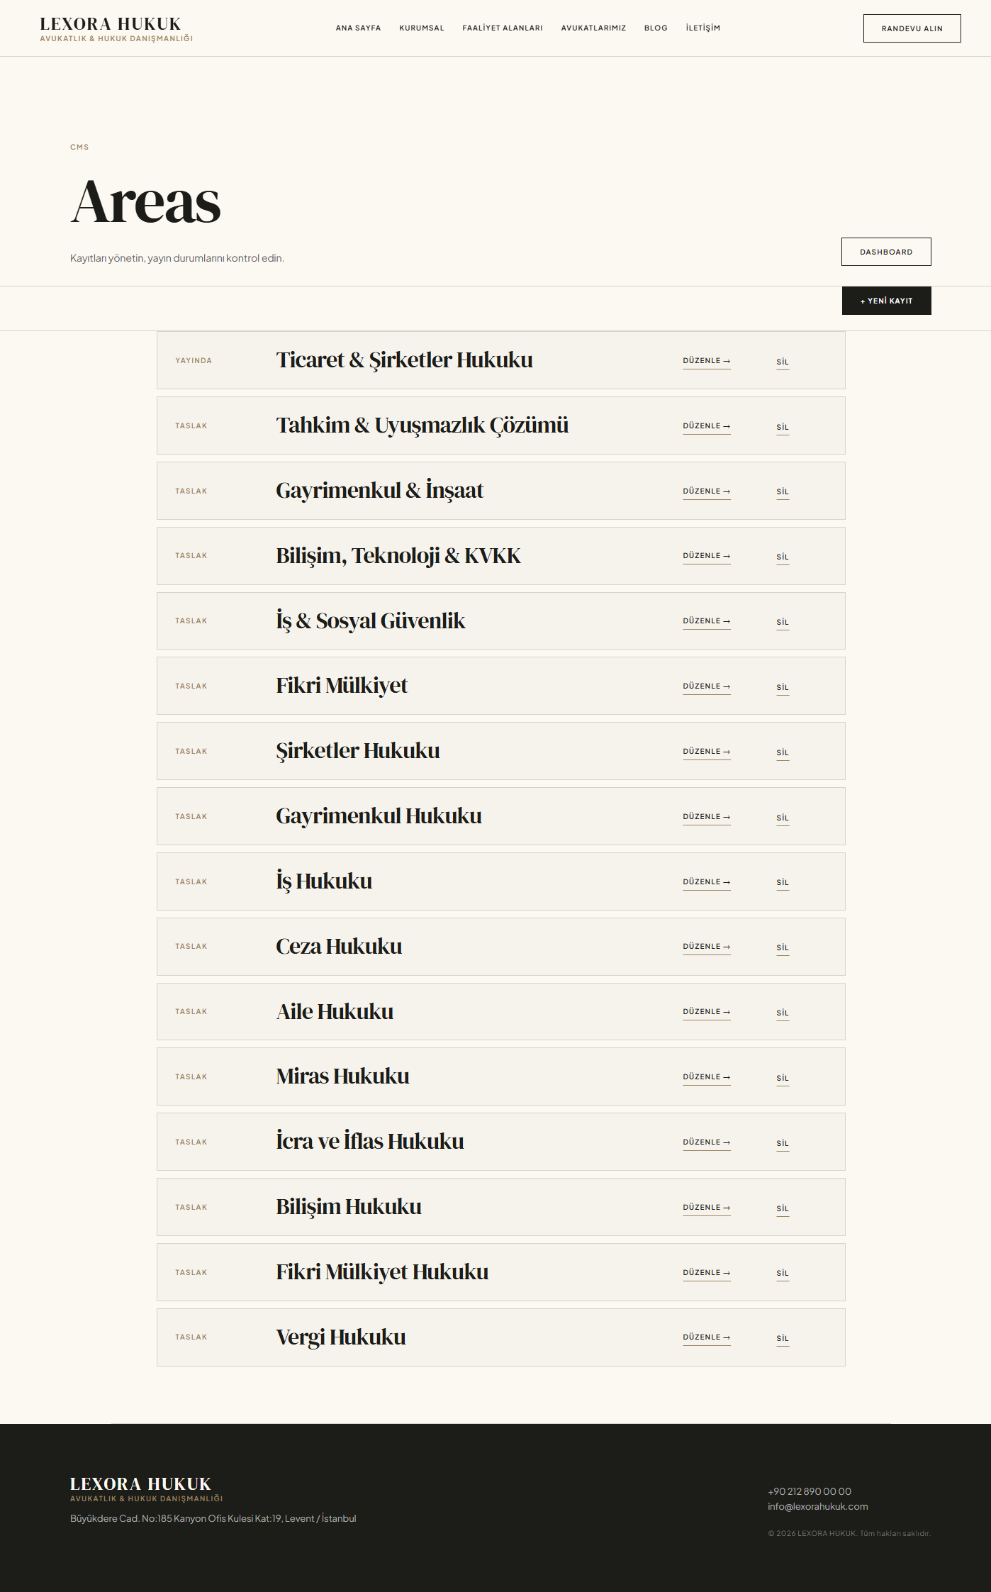
Task: Open the Faaliyet Alanları menu item
Action: pos(503,28)
